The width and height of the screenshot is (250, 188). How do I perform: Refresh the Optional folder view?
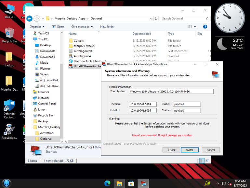coord(156,18)
